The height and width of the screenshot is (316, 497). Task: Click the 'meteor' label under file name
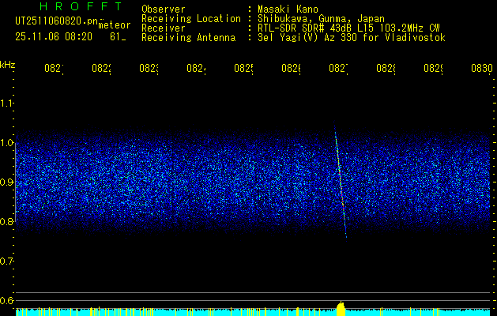tap(115, 25)
